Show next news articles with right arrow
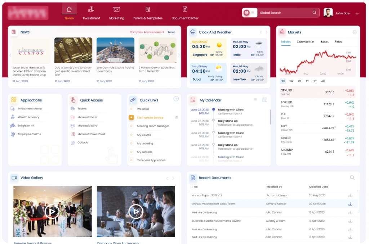The width and height of the screenshot is (369, 244). (179, 55)
